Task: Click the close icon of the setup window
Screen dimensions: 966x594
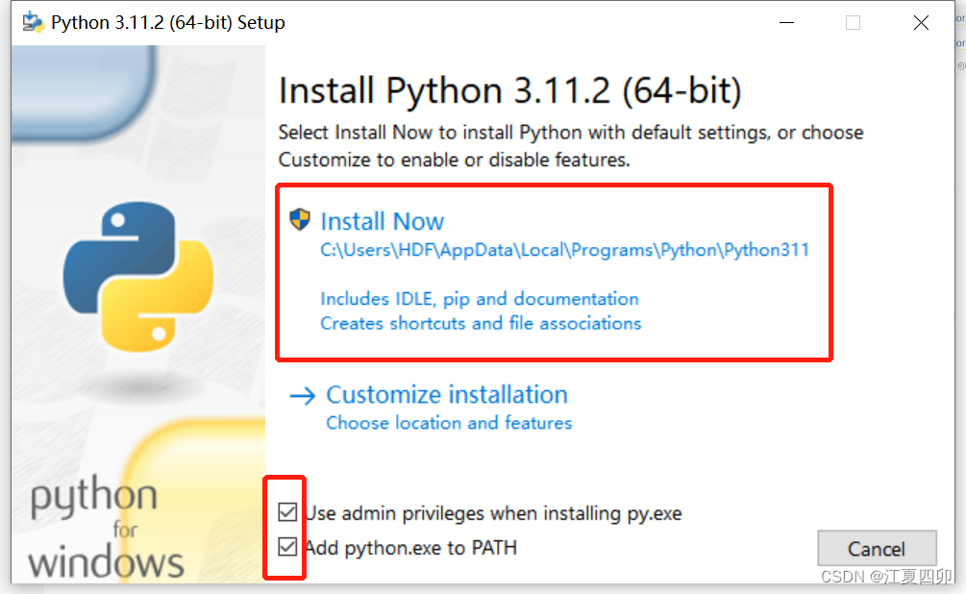Action: coord(920,21)
